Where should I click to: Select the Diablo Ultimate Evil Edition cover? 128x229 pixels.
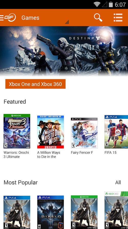click(51, 212)
